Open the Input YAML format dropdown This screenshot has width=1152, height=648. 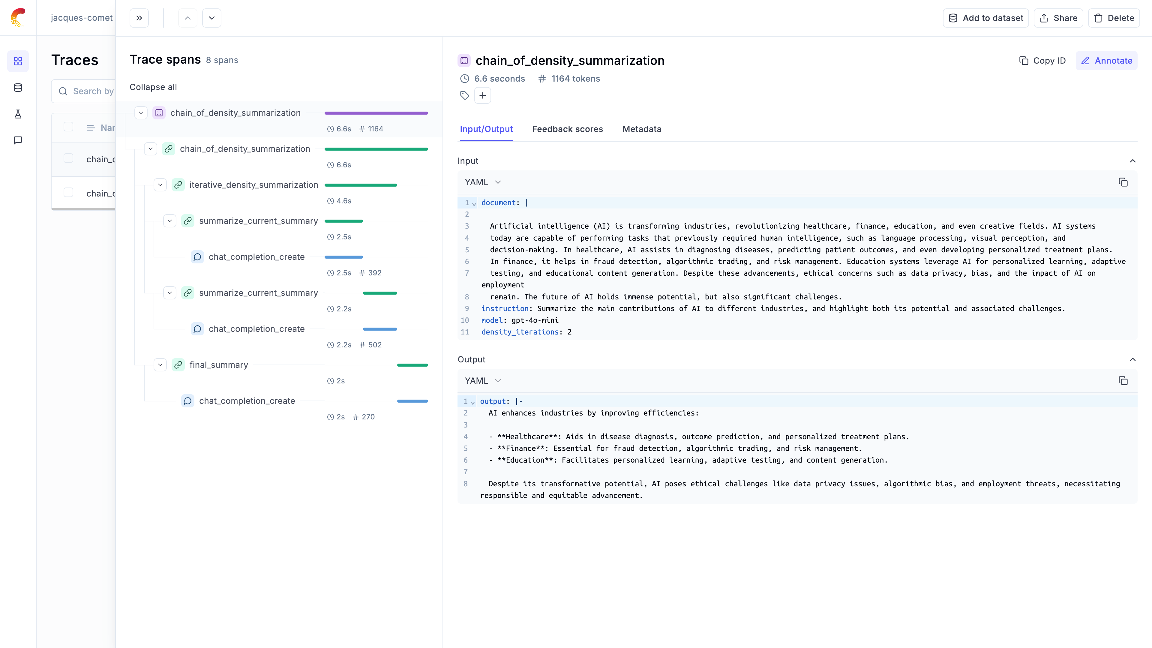coord(483,182)
